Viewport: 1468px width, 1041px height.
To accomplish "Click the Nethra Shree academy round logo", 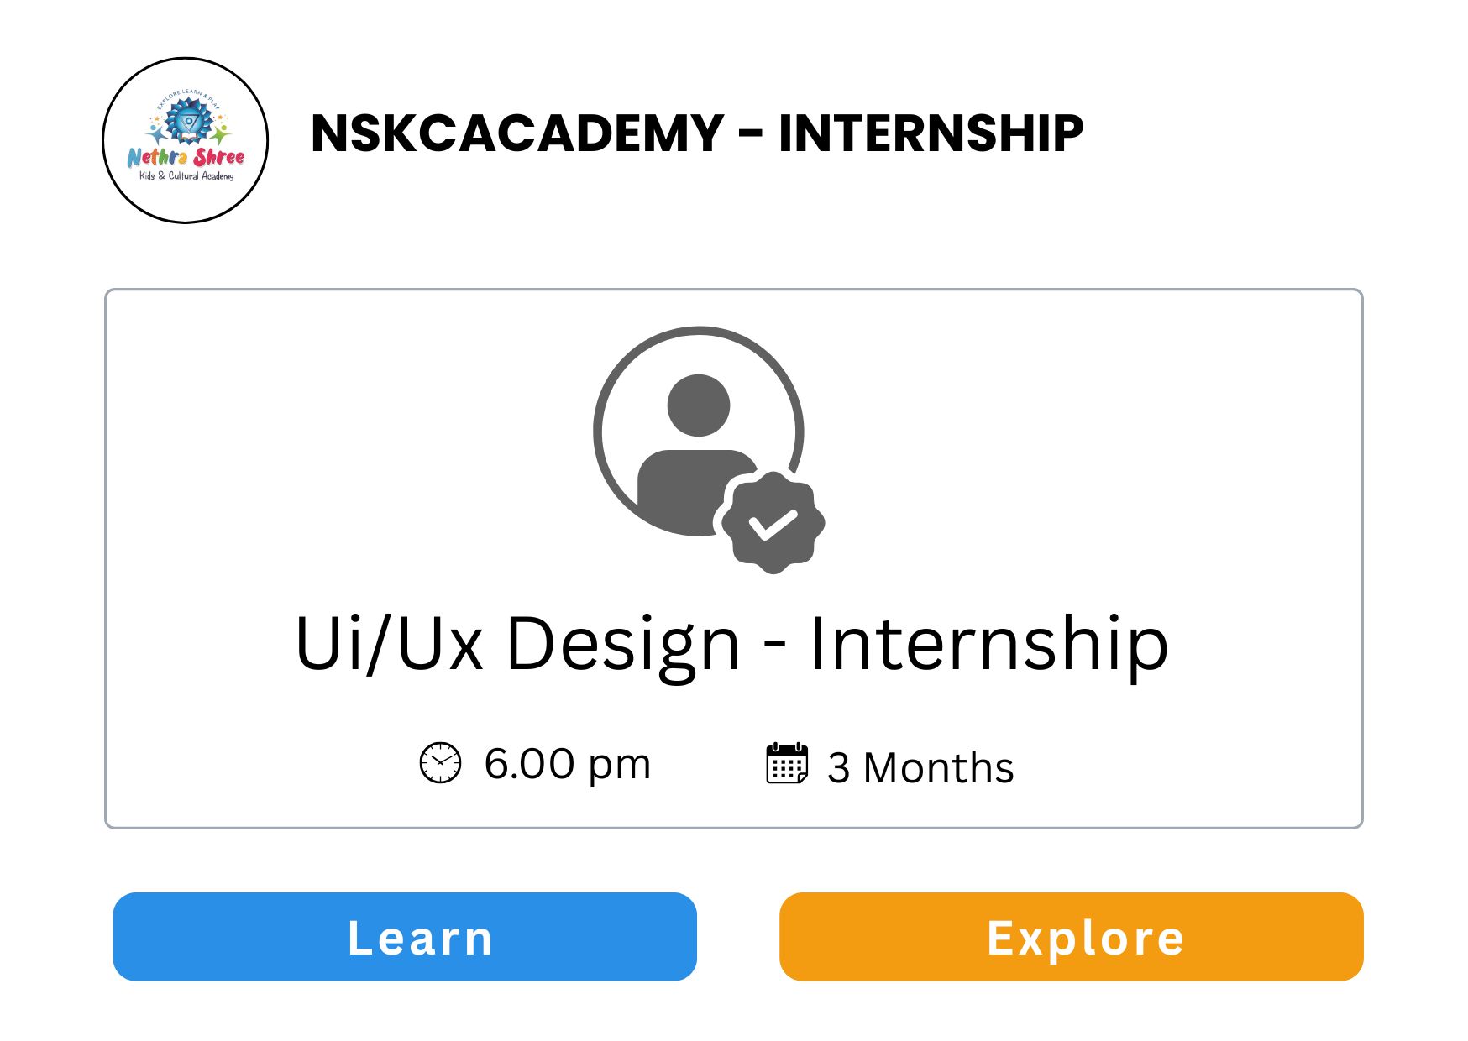I will coord(185,140).
